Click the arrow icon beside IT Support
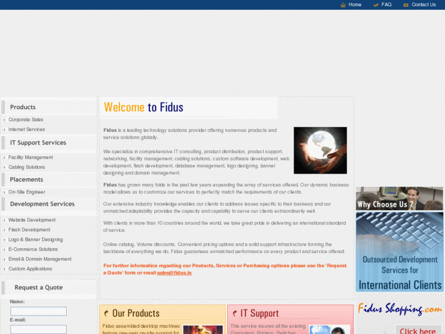 (x=234, y=313)
